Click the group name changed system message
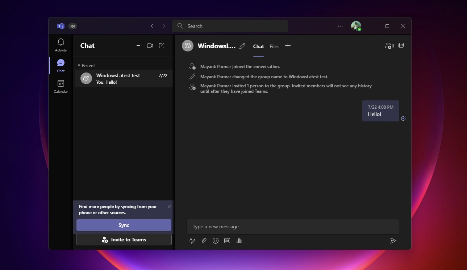467x270 pixels. point(264,77)
